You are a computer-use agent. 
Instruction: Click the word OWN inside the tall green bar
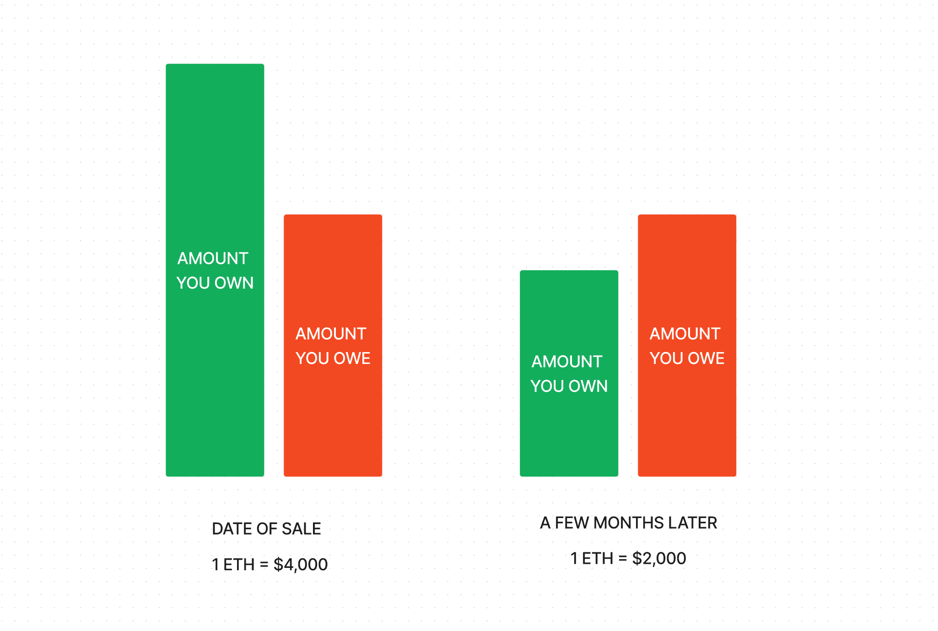click(234, 283)
